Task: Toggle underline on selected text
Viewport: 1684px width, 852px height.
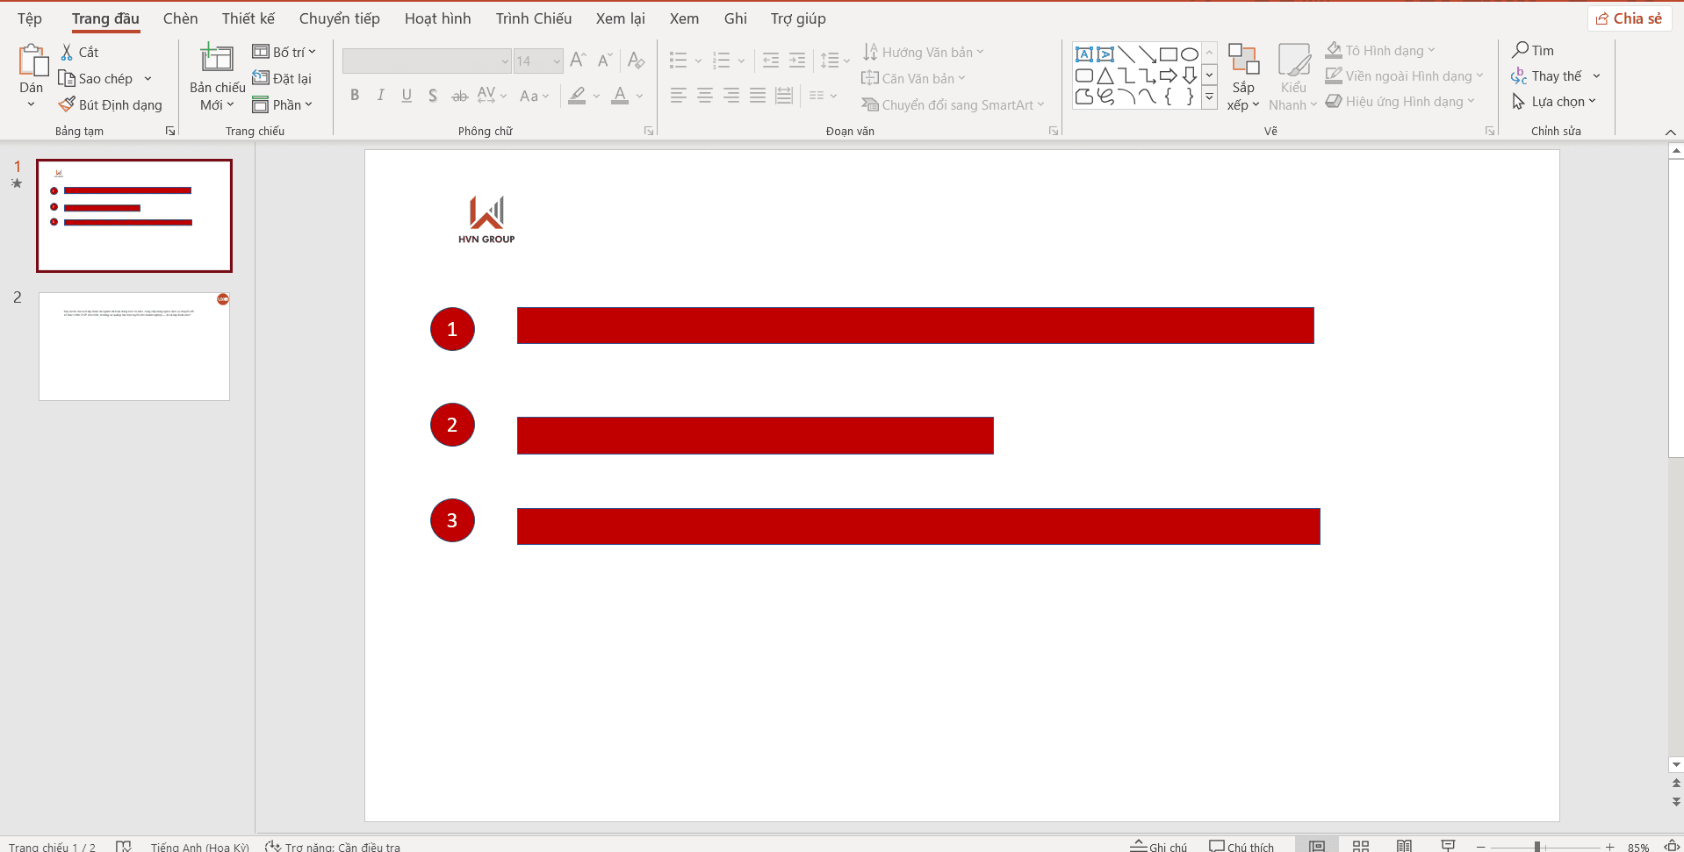Action: [406, 95]
